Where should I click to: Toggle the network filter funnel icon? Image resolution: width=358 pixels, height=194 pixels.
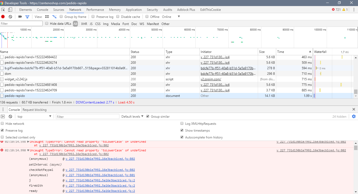coord(27,17)
